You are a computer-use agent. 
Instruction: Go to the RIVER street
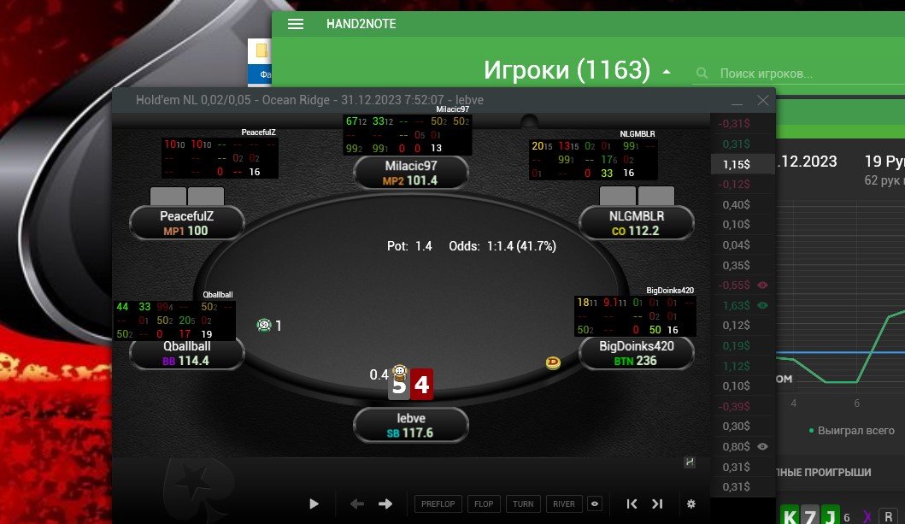[564, 503]
